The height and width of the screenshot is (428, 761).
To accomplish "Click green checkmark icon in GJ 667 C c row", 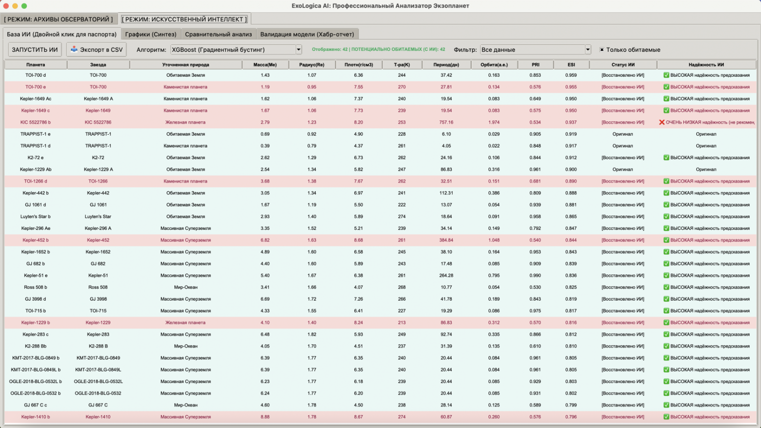I will tap(666, 405).
